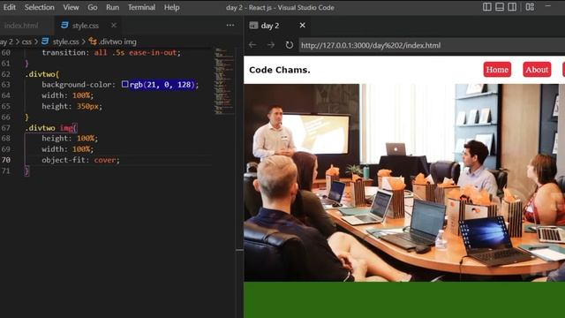
Task: Click the '.divtwo{' selector text
Action: point(41,74)
